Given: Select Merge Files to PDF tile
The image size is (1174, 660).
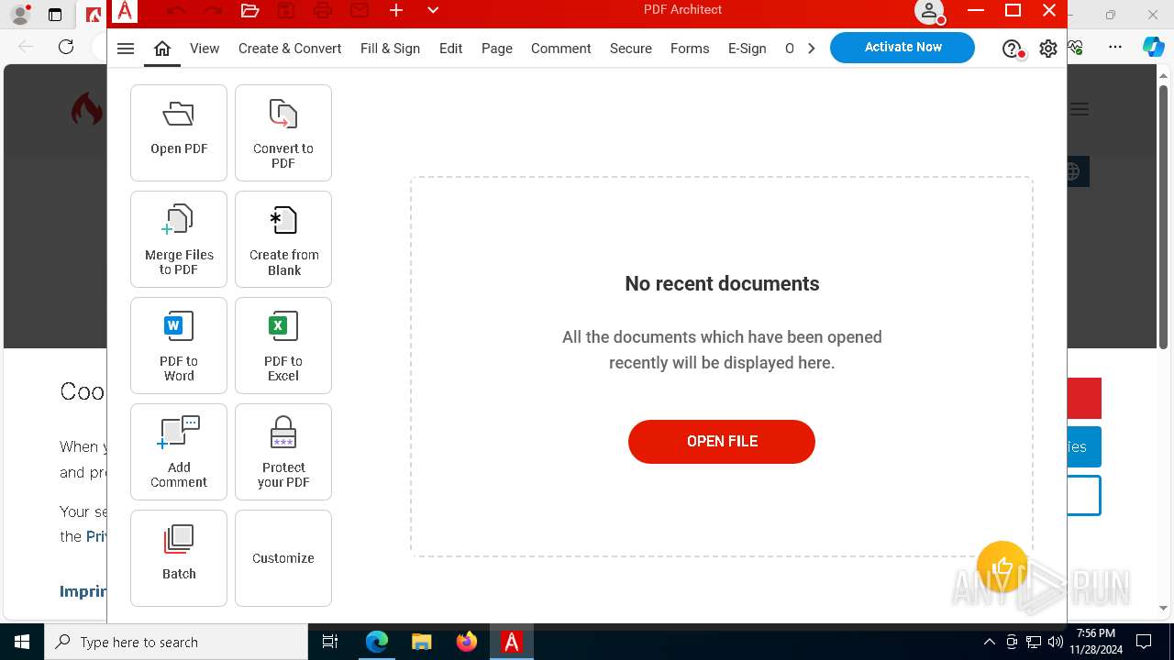Looking at the screenshot, I should pyautogui.click(x=179, y=239).
